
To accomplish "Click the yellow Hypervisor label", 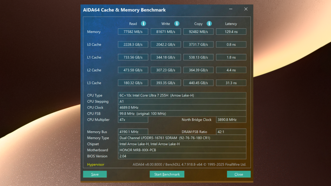I will tap(95, 165).
